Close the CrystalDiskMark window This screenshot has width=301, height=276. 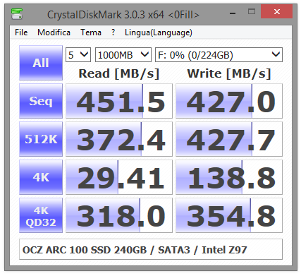tap(277, 12)
